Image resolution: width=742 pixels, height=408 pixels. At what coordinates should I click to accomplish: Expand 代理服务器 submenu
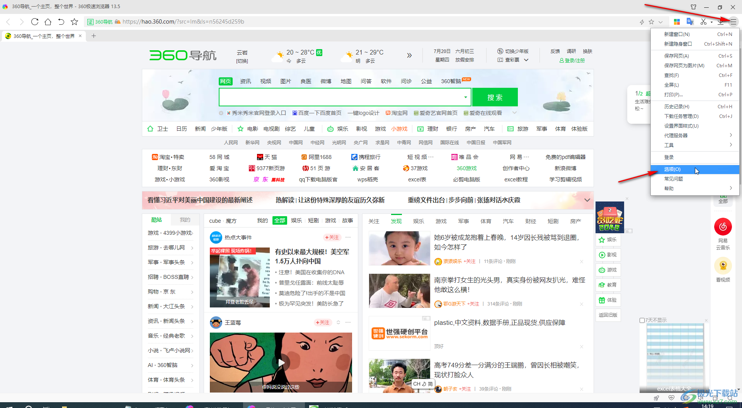pos(695,135)
